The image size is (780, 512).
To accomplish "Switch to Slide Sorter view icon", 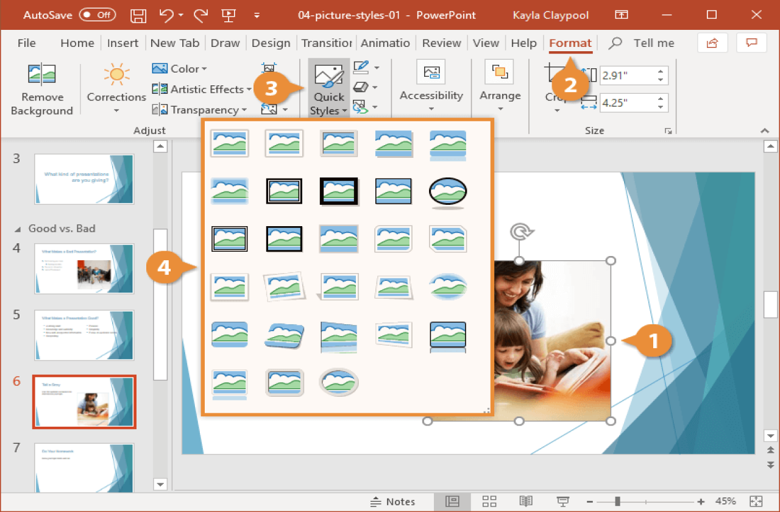I will tap(489, 502).
